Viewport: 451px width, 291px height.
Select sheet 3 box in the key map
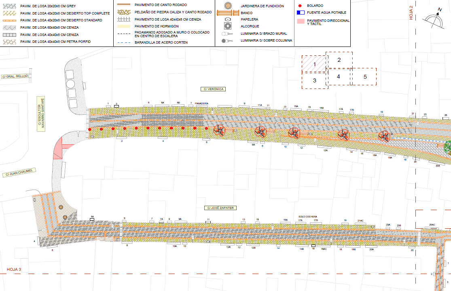click(314, 80)
